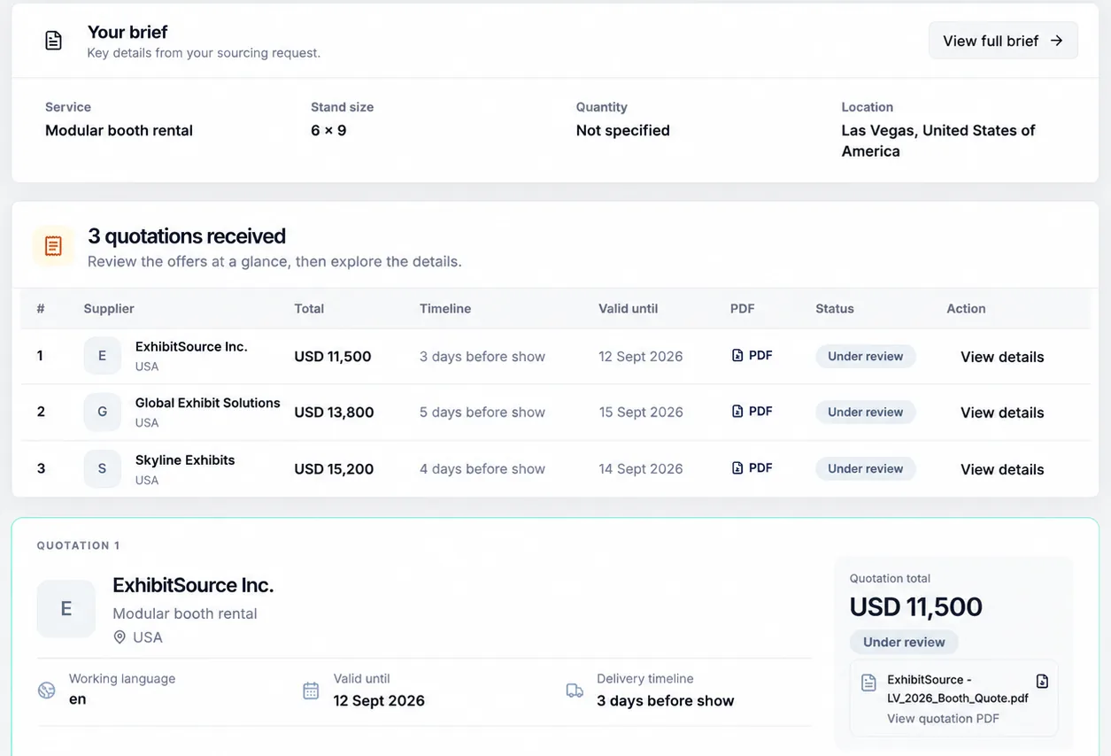View details for Skyline Exhibits
1111x756 pixels.
click(1002, 469)
